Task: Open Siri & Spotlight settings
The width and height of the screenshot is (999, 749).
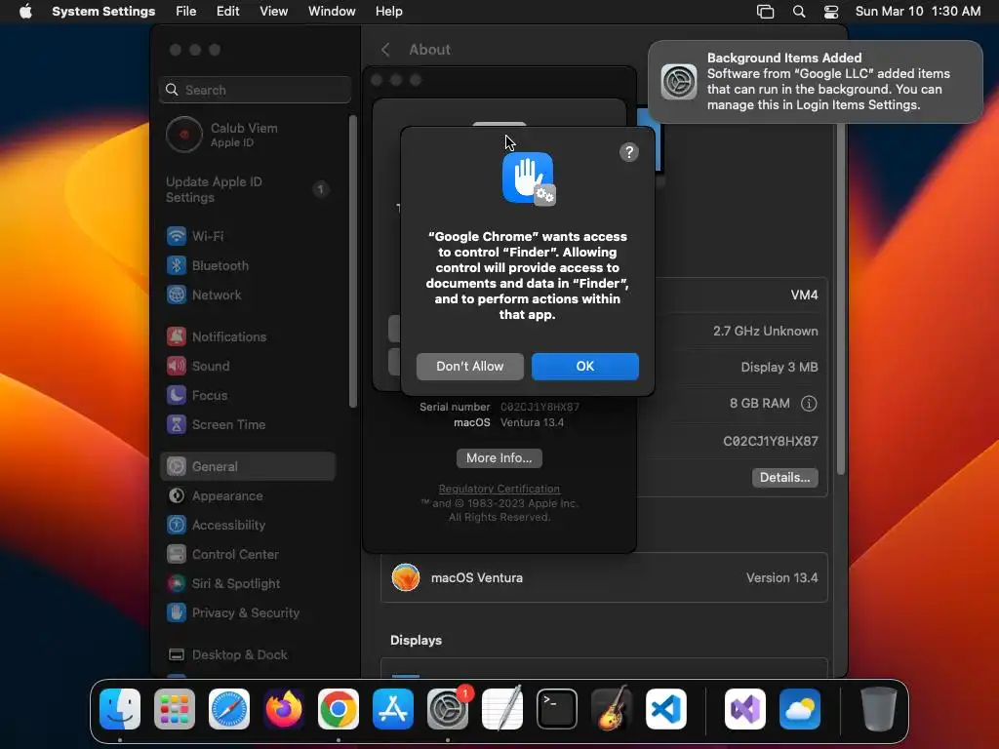Action: tap(249, 583)
